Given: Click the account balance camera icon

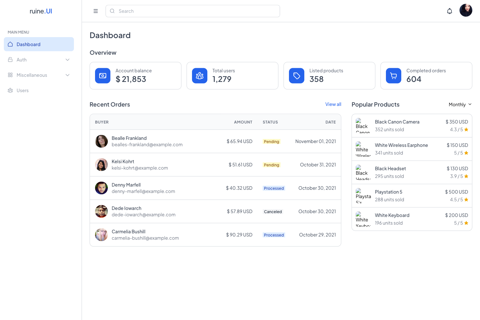Looking at the screenshot, I should (x=102, y=76).
